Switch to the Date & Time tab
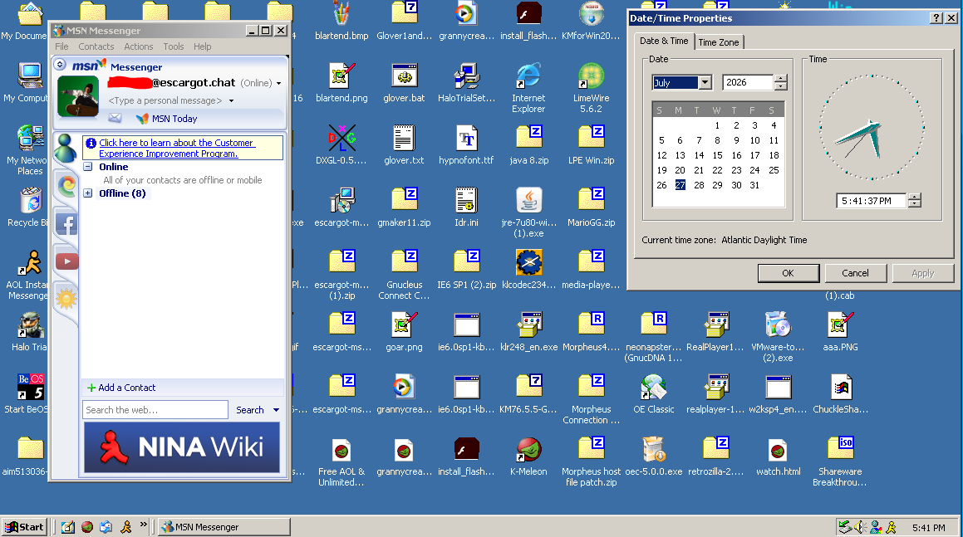963x537 pixels. tap(664, 41)
